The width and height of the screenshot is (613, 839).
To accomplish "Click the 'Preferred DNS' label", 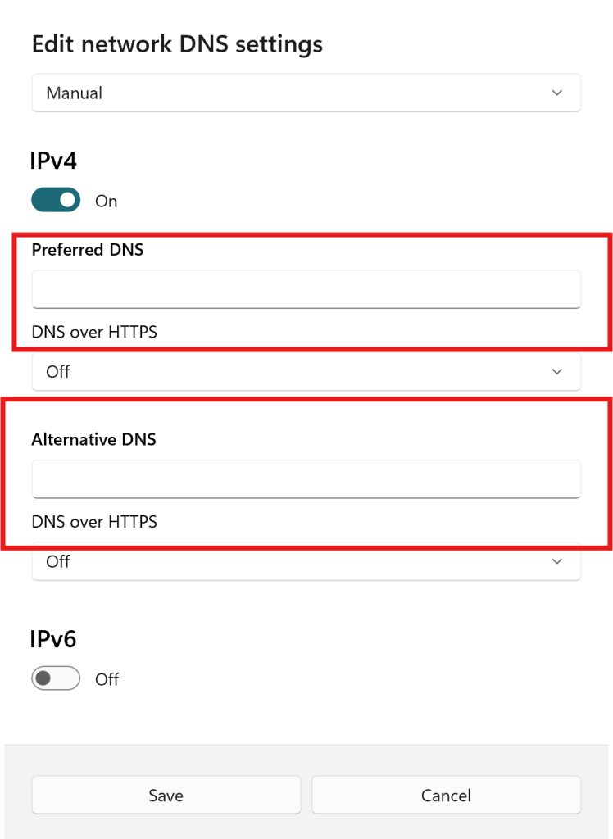I will point(88,250).
